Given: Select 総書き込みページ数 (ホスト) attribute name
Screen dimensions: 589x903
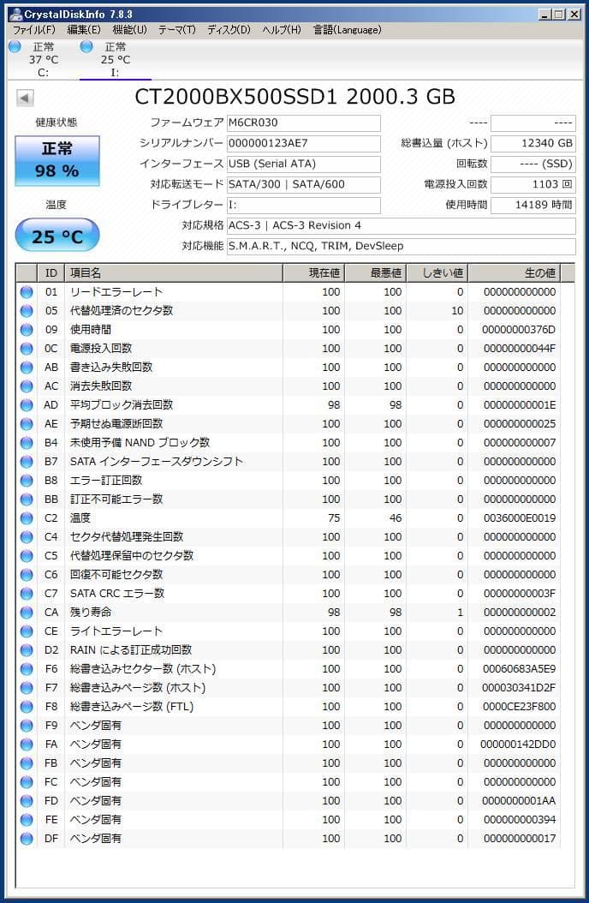Looking at the screenshot, I should (x=138, y=688).
